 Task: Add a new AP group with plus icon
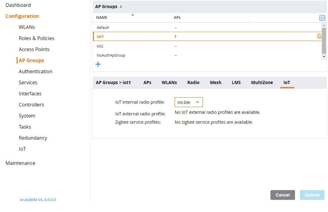[98, 65]
